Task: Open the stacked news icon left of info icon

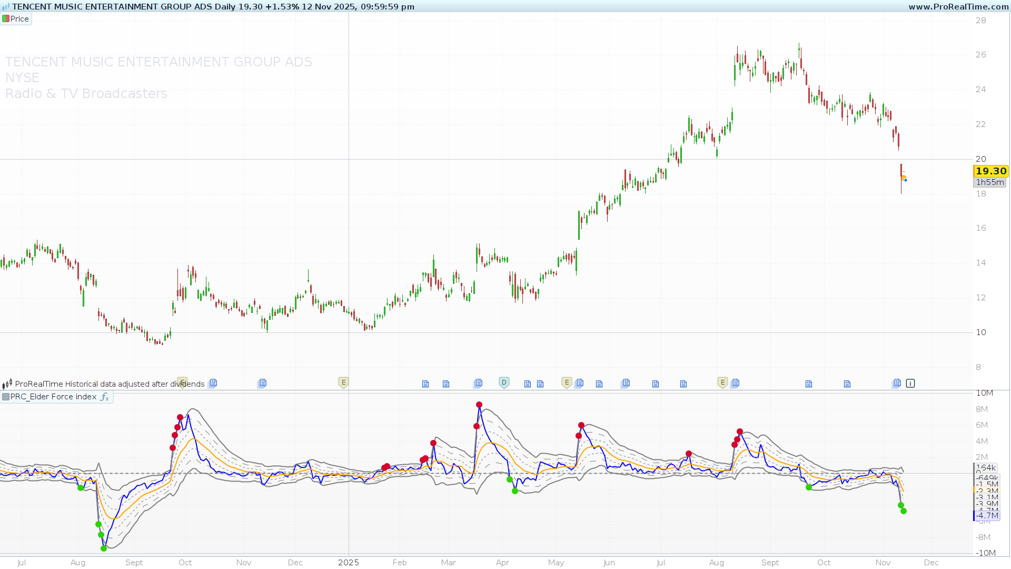Action: [x=896, y=384]
